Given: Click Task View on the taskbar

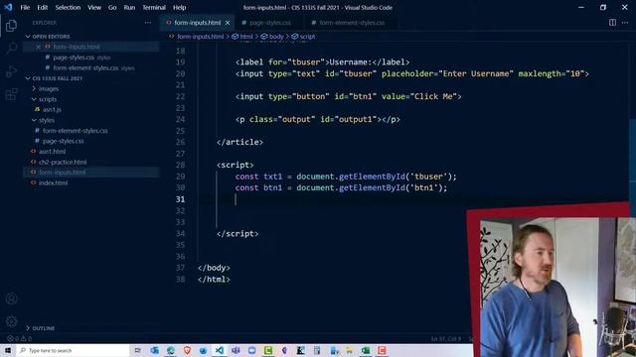Looking at the screenshot, I should click(138, 350).
